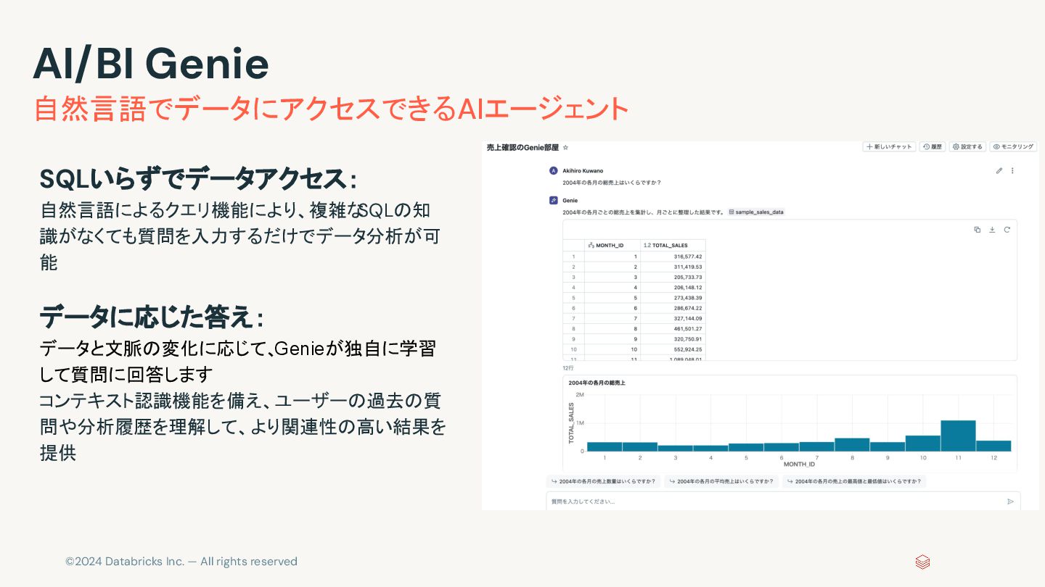Edit Akihiro Kuwano's question with pencil icon

click(999, 171)
